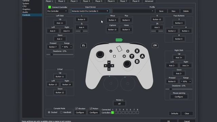Click the plus button on controller image

coord(128,51)
